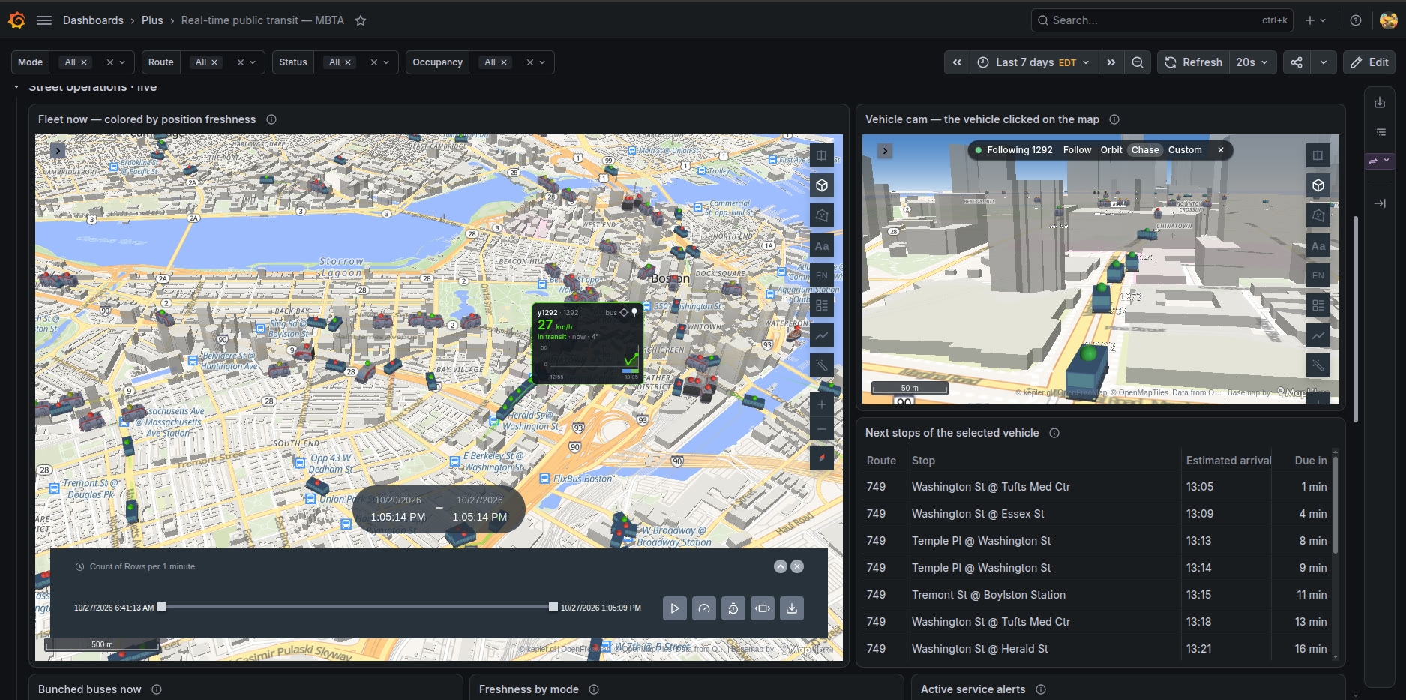Open the 20s refresh interval dropdown
The width and height of the screenshot is (1406, 700).
pyautogui.click(x=1252, y=62)
